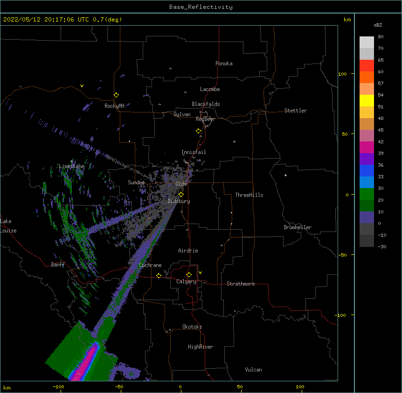Click the white plus marker north of Drumheller
Image resolution: width=402 pixels, height=393 pixels.
(x=285, y=175)
